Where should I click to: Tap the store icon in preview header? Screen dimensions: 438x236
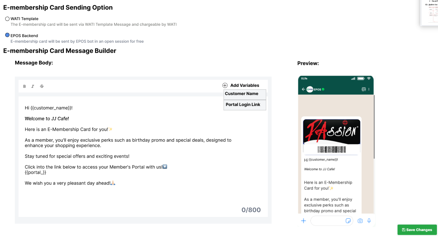(x=364, y=89)
